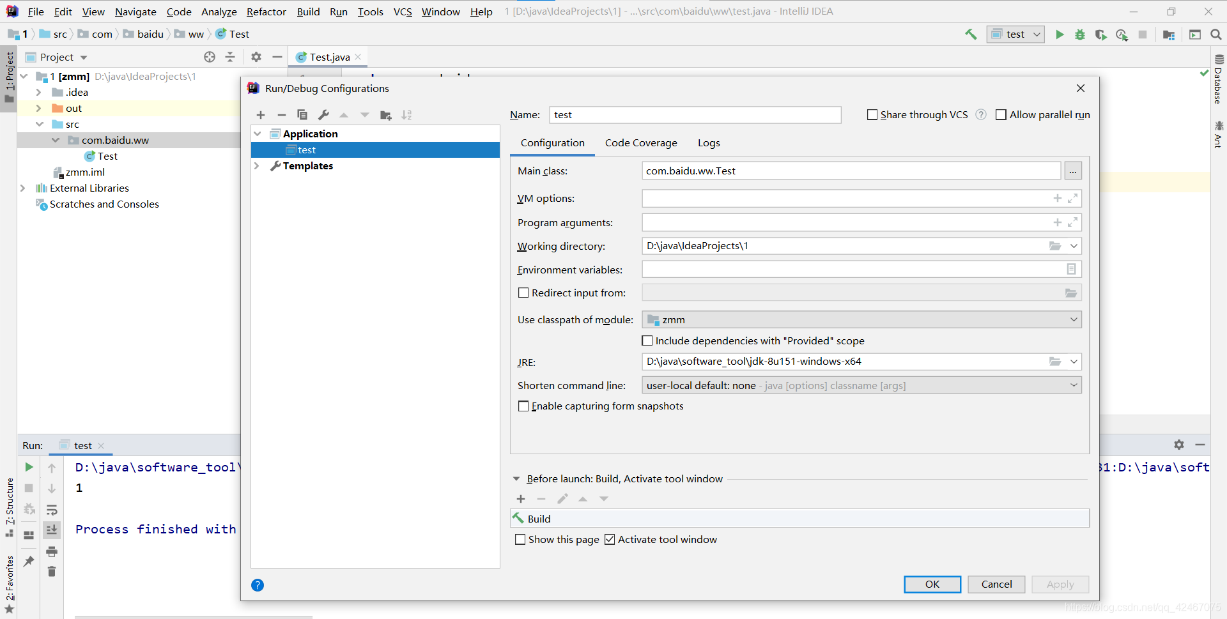The height and width of the screenshot is (619, 1227).
Task: Click the Build hammer icon in toolbar
Action: (971, 34)
